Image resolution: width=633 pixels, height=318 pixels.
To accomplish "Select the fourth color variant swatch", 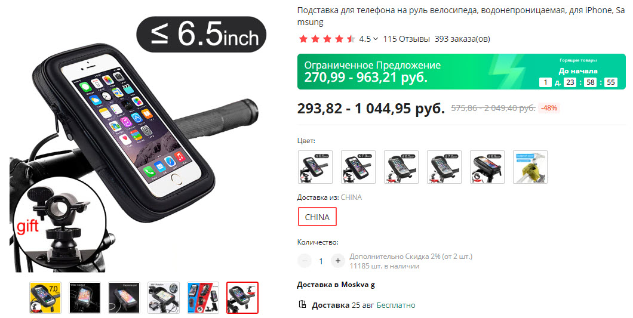I will pyautogui.click(x=444, y=167).
